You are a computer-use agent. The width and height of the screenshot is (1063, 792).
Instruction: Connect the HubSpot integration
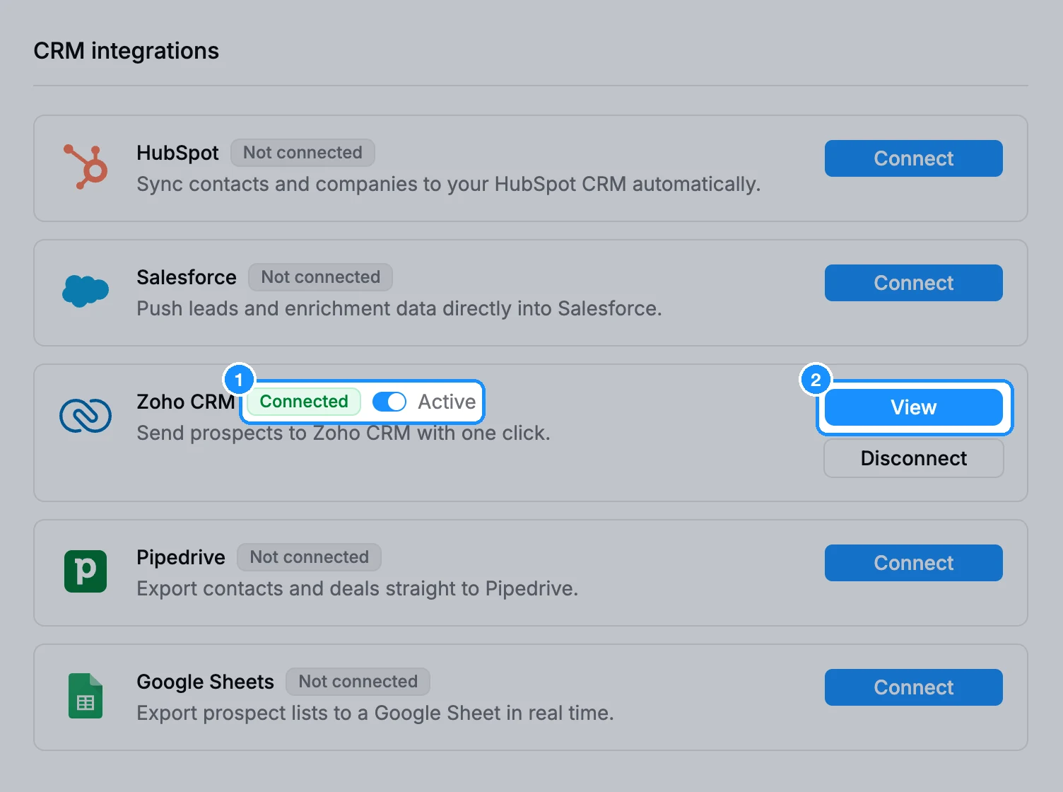click(913, 158)
